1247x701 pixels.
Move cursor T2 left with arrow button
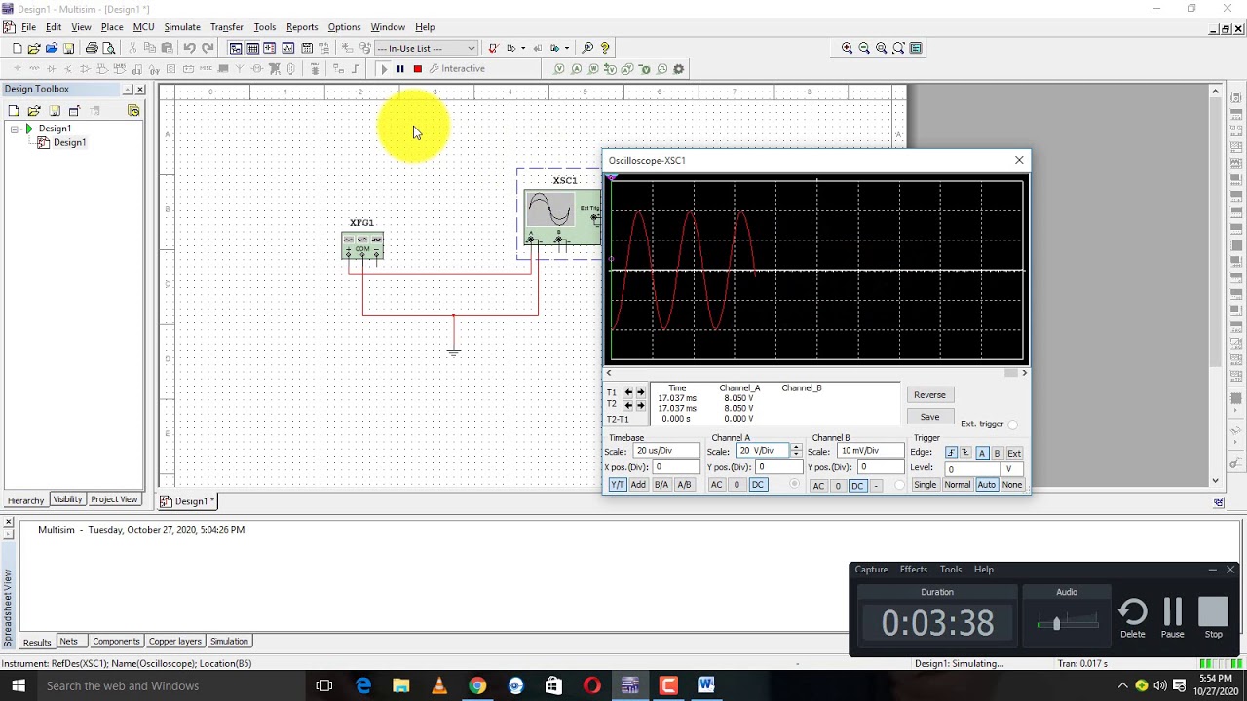click(628, 405)
